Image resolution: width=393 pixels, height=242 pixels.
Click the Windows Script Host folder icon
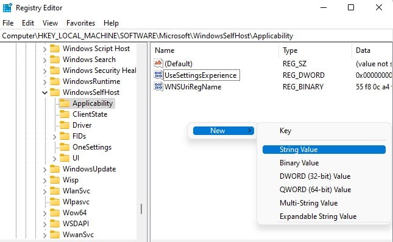55,48
